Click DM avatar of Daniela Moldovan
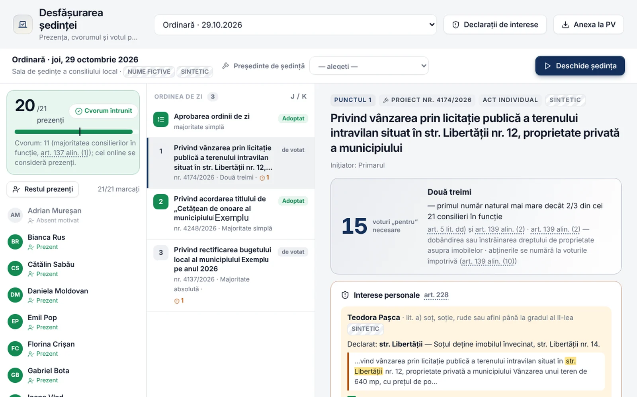Viewport: 637px width, 397px height. click(x=15, y=295)
